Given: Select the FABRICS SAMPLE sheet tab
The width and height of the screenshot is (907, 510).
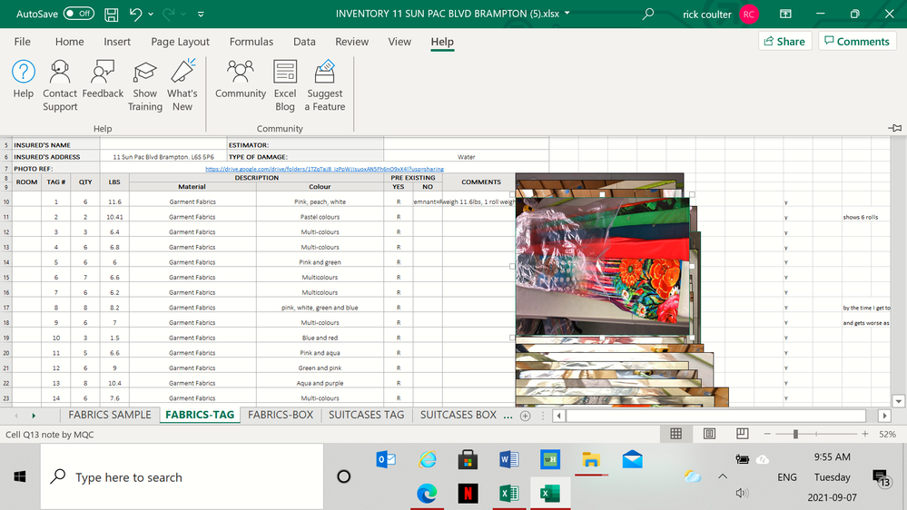Looking at the screenshot, I should click(109, 416).
